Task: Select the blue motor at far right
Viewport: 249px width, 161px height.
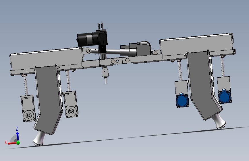Action: (225, 96)
